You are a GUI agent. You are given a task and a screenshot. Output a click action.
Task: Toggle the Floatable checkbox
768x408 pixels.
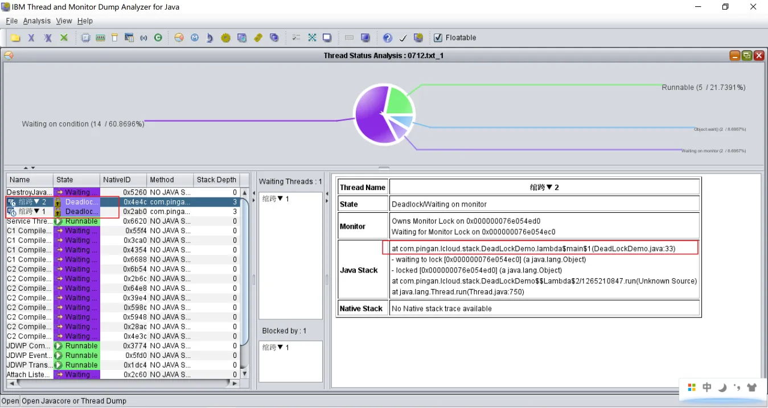[x=438, y=38]
